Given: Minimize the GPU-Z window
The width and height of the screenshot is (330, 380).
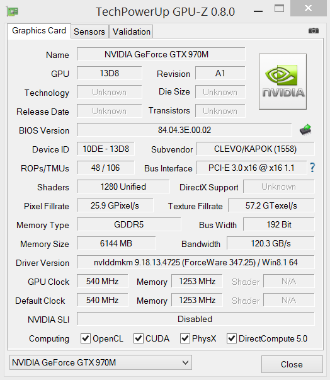Looking at the screenshot, I should pyautogui.click(x=258, y=11).
